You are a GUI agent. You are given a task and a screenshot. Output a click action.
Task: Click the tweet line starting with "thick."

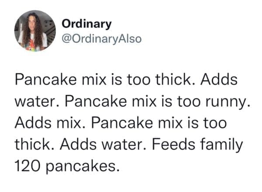tap(128, 144)
